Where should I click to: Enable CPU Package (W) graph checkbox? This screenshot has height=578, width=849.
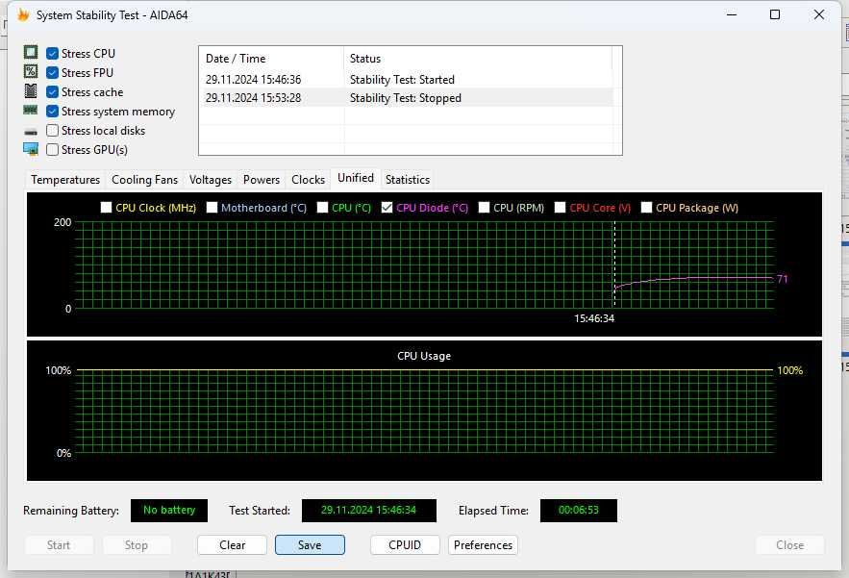tap(646, 208)
